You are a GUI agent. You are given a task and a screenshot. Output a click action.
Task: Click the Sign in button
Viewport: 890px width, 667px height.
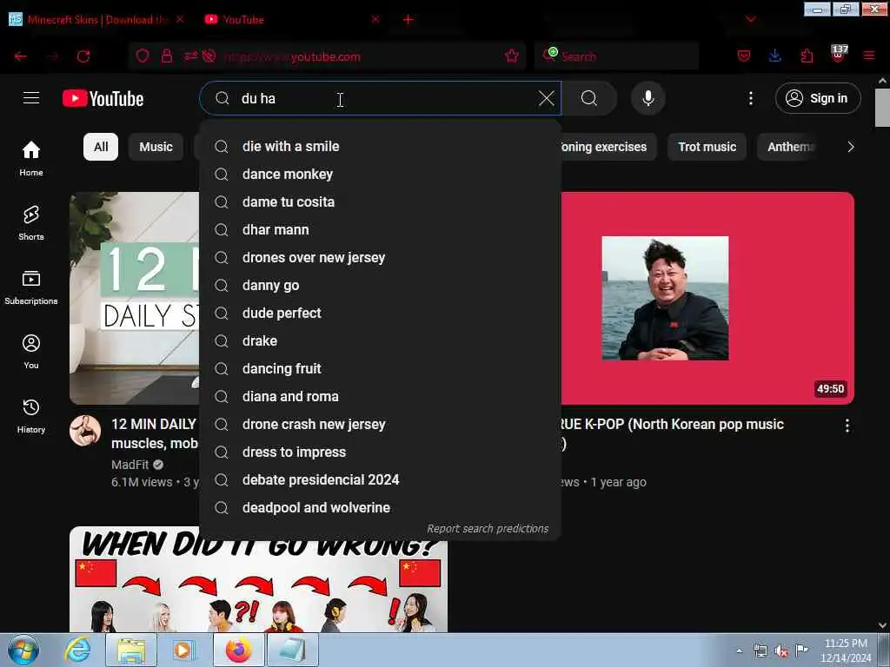pyautogui.click(x=818, y=98)
